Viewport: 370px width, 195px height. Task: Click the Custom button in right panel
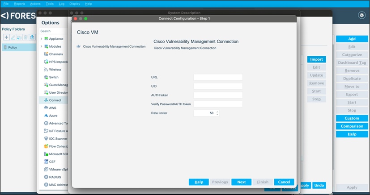(352, 118)
